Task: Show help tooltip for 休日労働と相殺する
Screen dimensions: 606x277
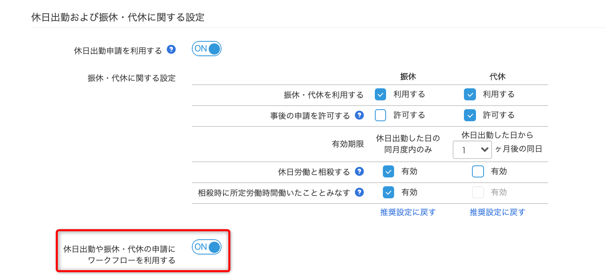Action: (x=360, y=171)
